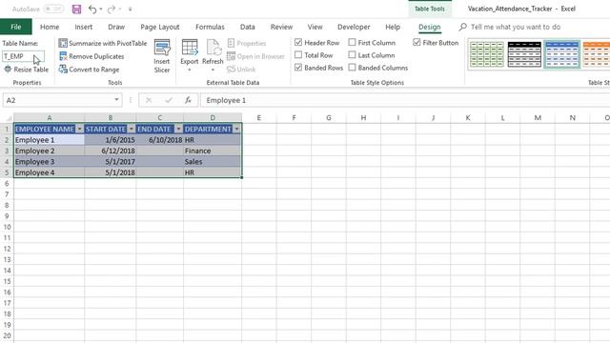Uncheck the Header Row checkbox
The width and height of the screenshot is (610, 343).
(x=298, y=42)
